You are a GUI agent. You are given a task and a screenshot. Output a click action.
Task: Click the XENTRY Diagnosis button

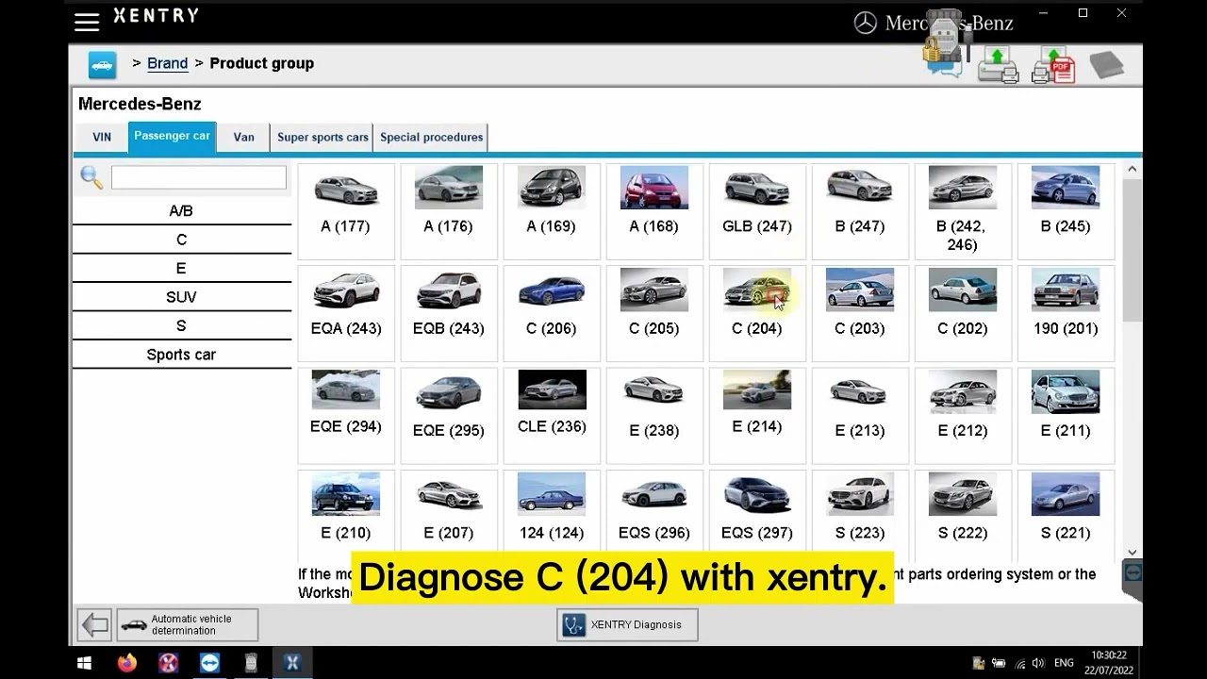tap(627, 624)
